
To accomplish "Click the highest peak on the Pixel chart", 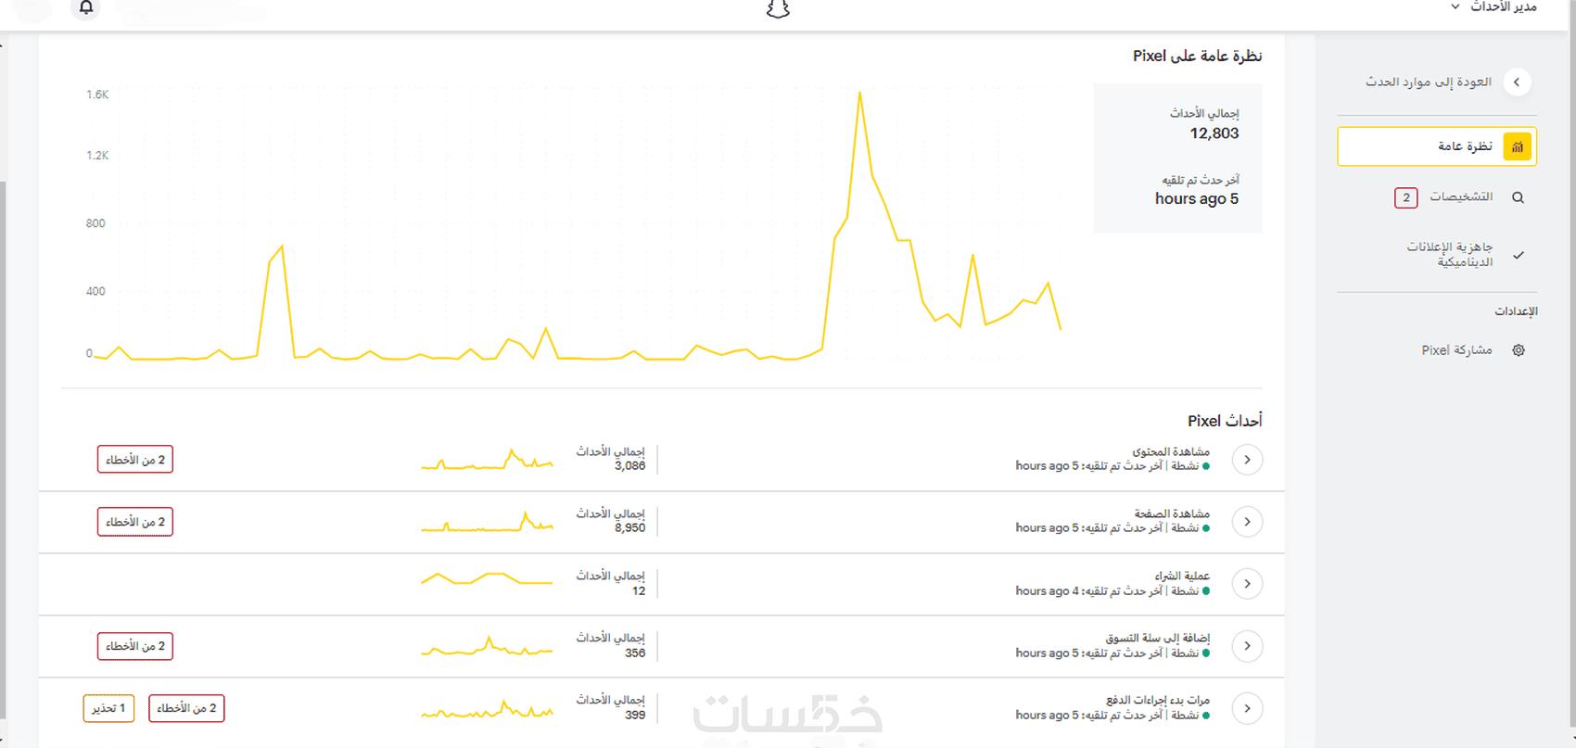I will click(x=859, y=93).
